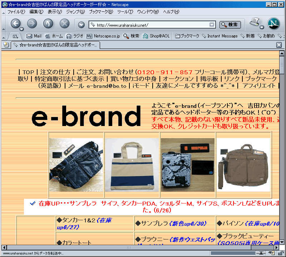Viewport: 286px width, 257px height.
Task: Open 買い物カゴの中身 cart link
Action: click(x=133, y=79)
